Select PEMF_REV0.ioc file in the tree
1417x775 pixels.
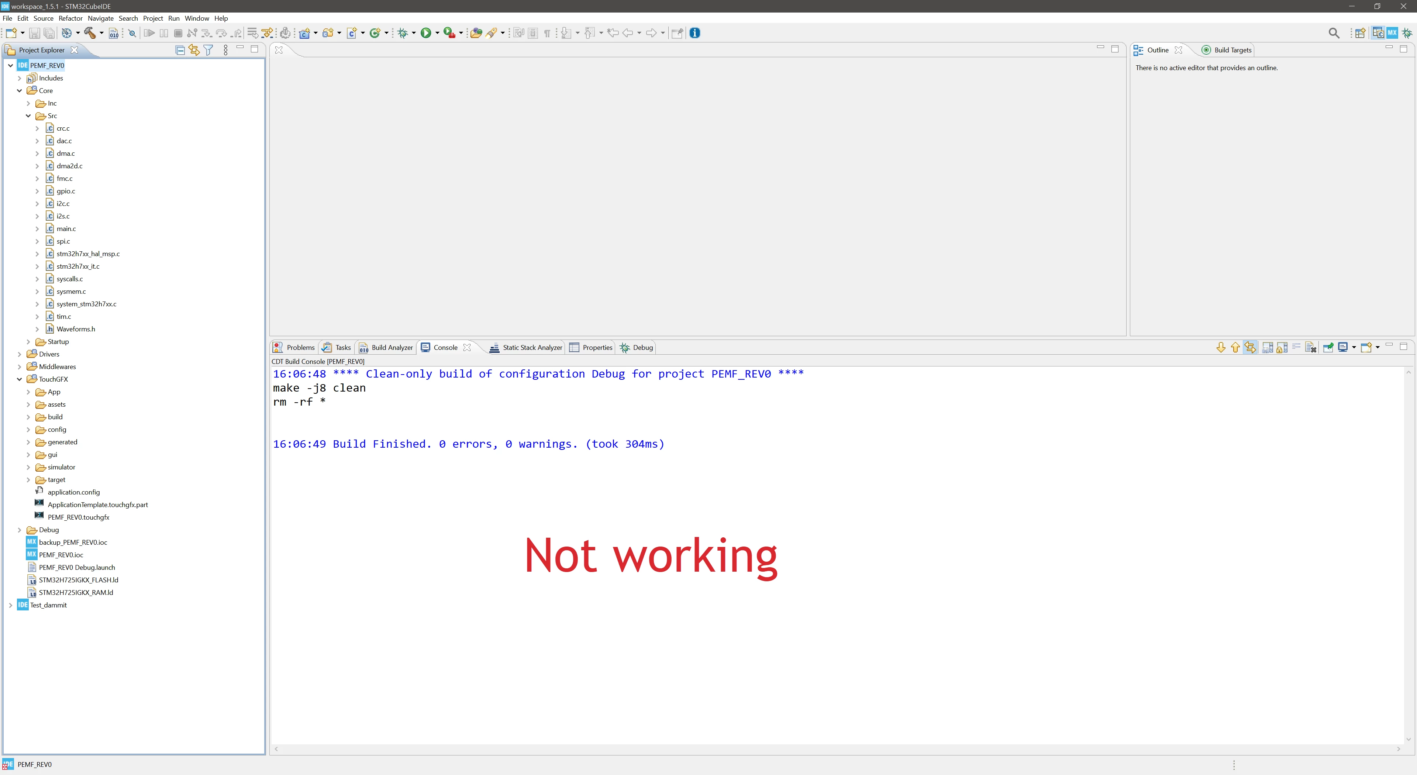61,555
